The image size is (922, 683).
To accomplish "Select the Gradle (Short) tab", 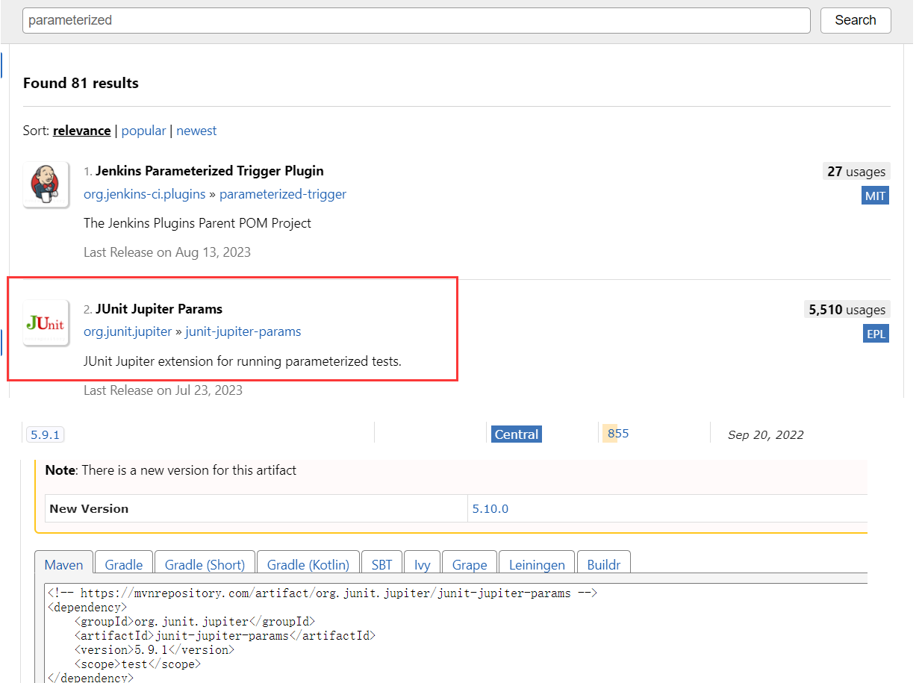I will tap(205, 564).
